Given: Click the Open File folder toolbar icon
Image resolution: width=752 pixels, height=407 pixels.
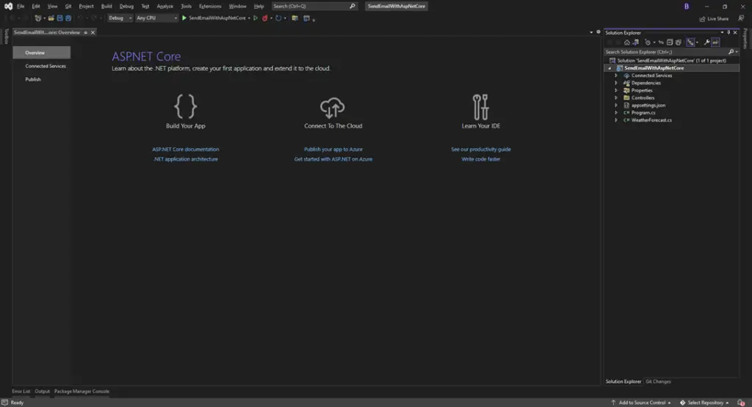Looking at the screenshot, I should (x=51, y=18).
